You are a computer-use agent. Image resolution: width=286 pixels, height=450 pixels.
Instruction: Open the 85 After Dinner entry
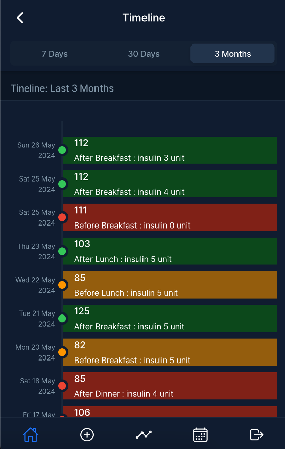pos(170,386)
